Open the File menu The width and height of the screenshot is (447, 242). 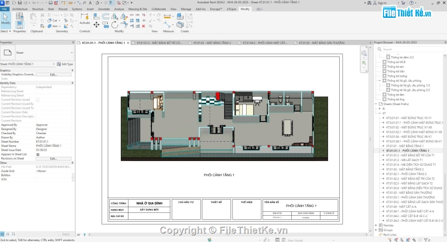5,9
